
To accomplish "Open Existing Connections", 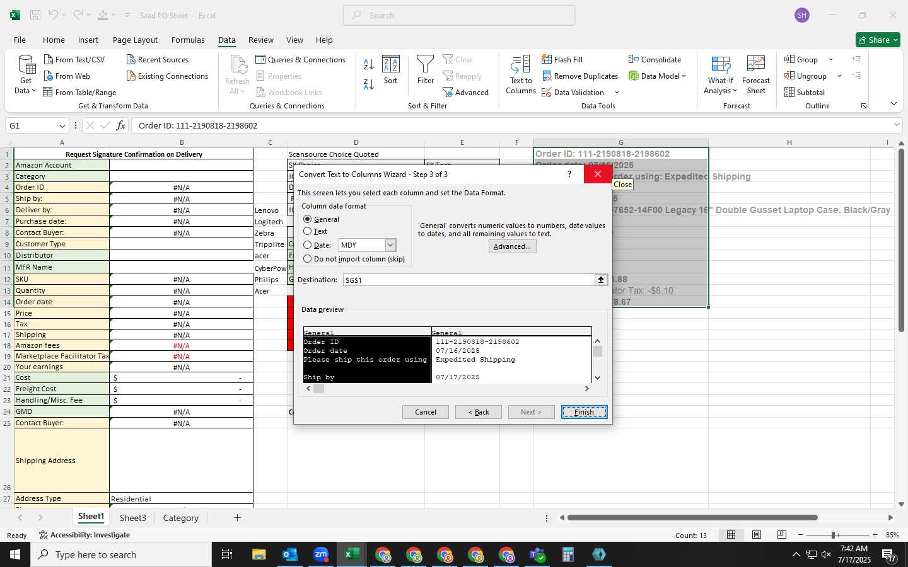I will (x=167, y=76).
